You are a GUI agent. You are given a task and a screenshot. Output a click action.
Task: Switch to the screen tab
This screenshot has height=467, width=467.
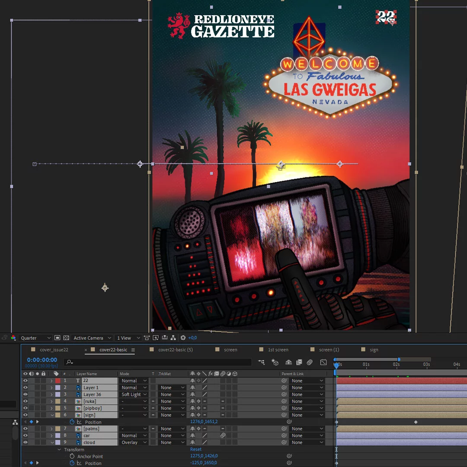point(230,350)
